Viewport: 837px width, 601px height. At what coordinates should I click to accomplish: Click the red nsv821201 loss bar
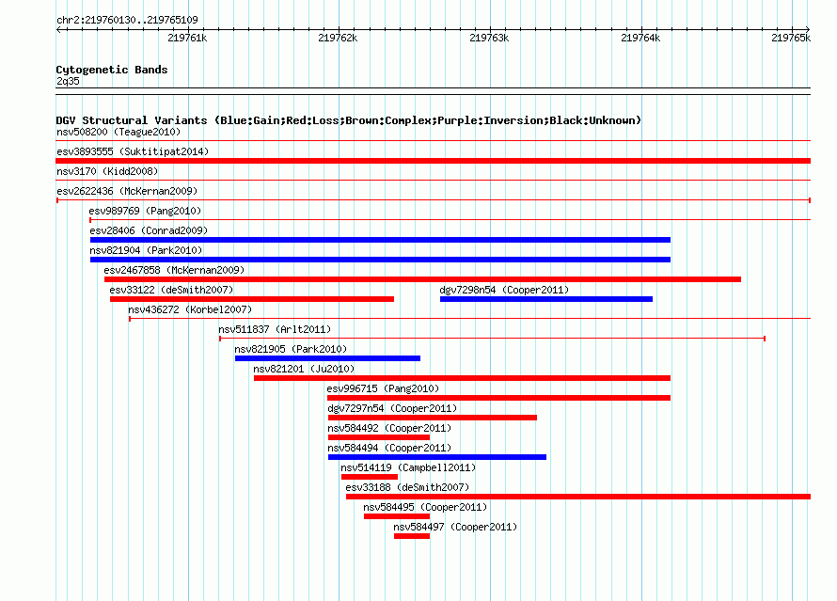pyautogui.click(x=463, y=378)
